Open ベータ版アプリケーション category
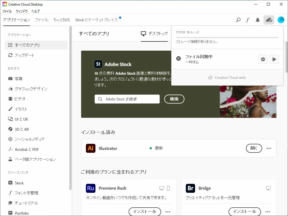 click(x=36, y=159)
